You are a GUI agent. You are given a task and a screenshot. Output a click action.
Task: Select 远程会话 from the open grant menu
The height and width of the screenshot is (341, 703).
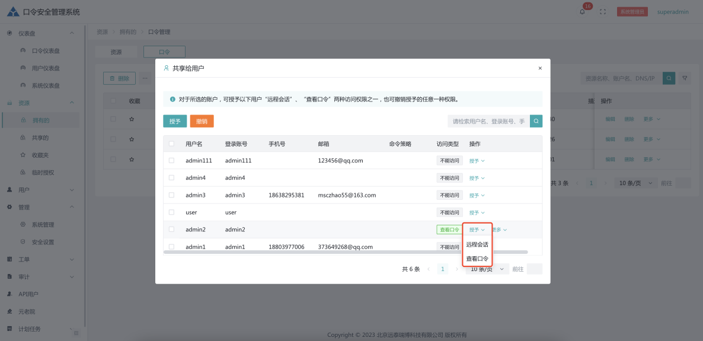(477, 244)
